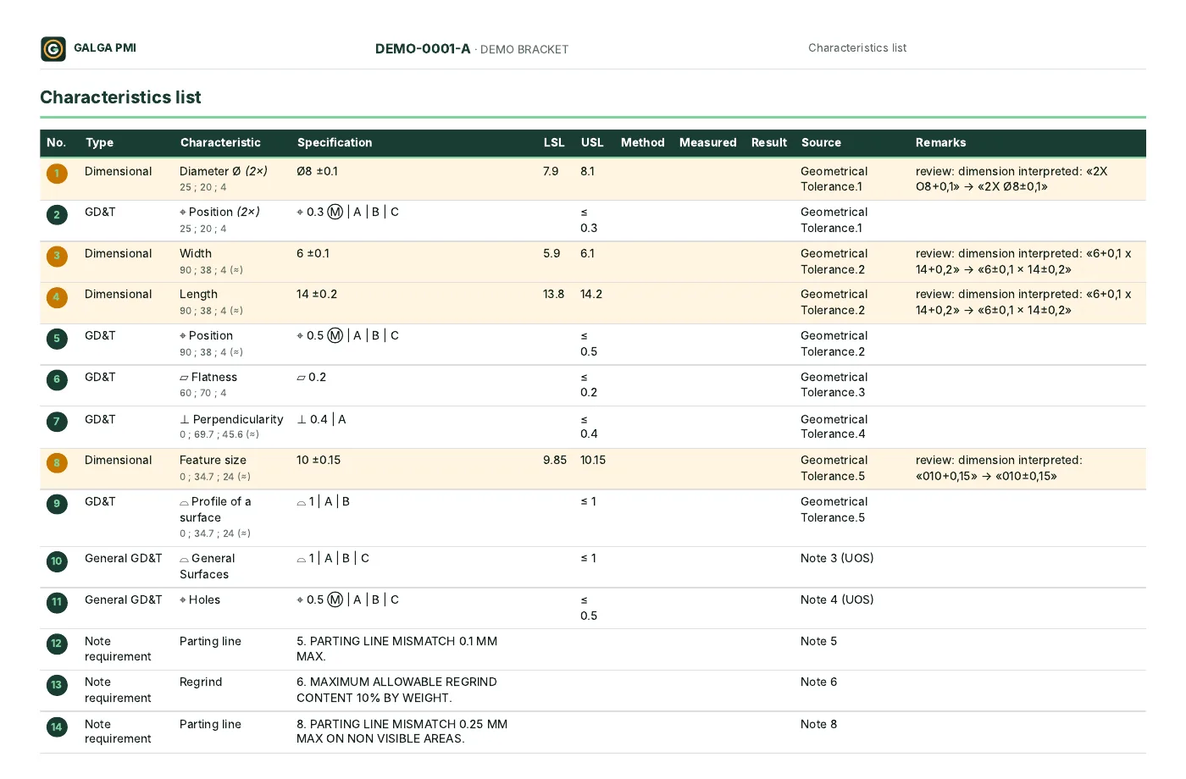
Task: Click the Characteristic column header
Action: coord(220,143)
